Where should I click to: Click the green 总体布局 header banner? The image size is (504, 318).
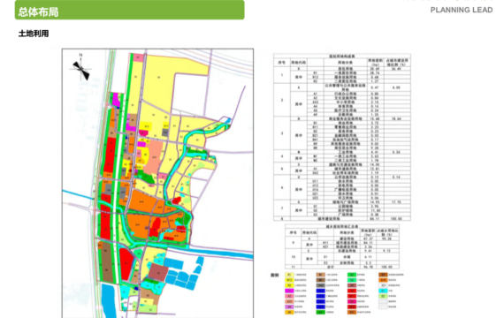click(x=129, y=10)
